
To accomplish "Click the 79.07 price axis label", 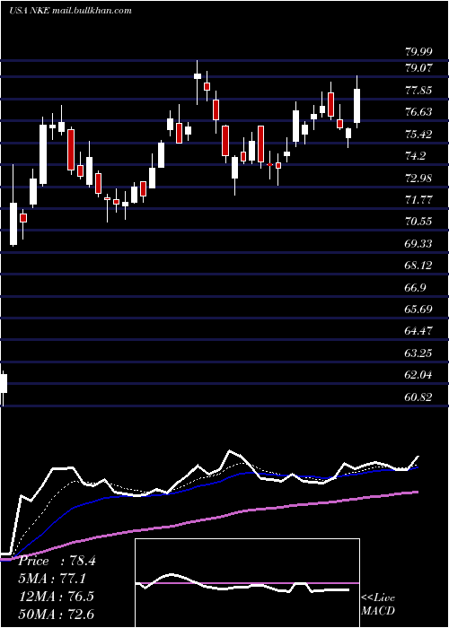I will tap(419, 68).
